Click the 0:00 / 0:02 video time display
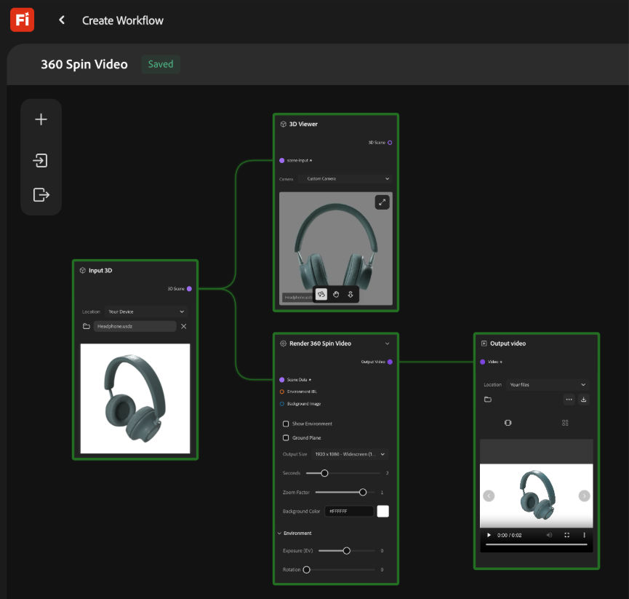Screen dimensions: 629x599 click(x=510, y=535)
